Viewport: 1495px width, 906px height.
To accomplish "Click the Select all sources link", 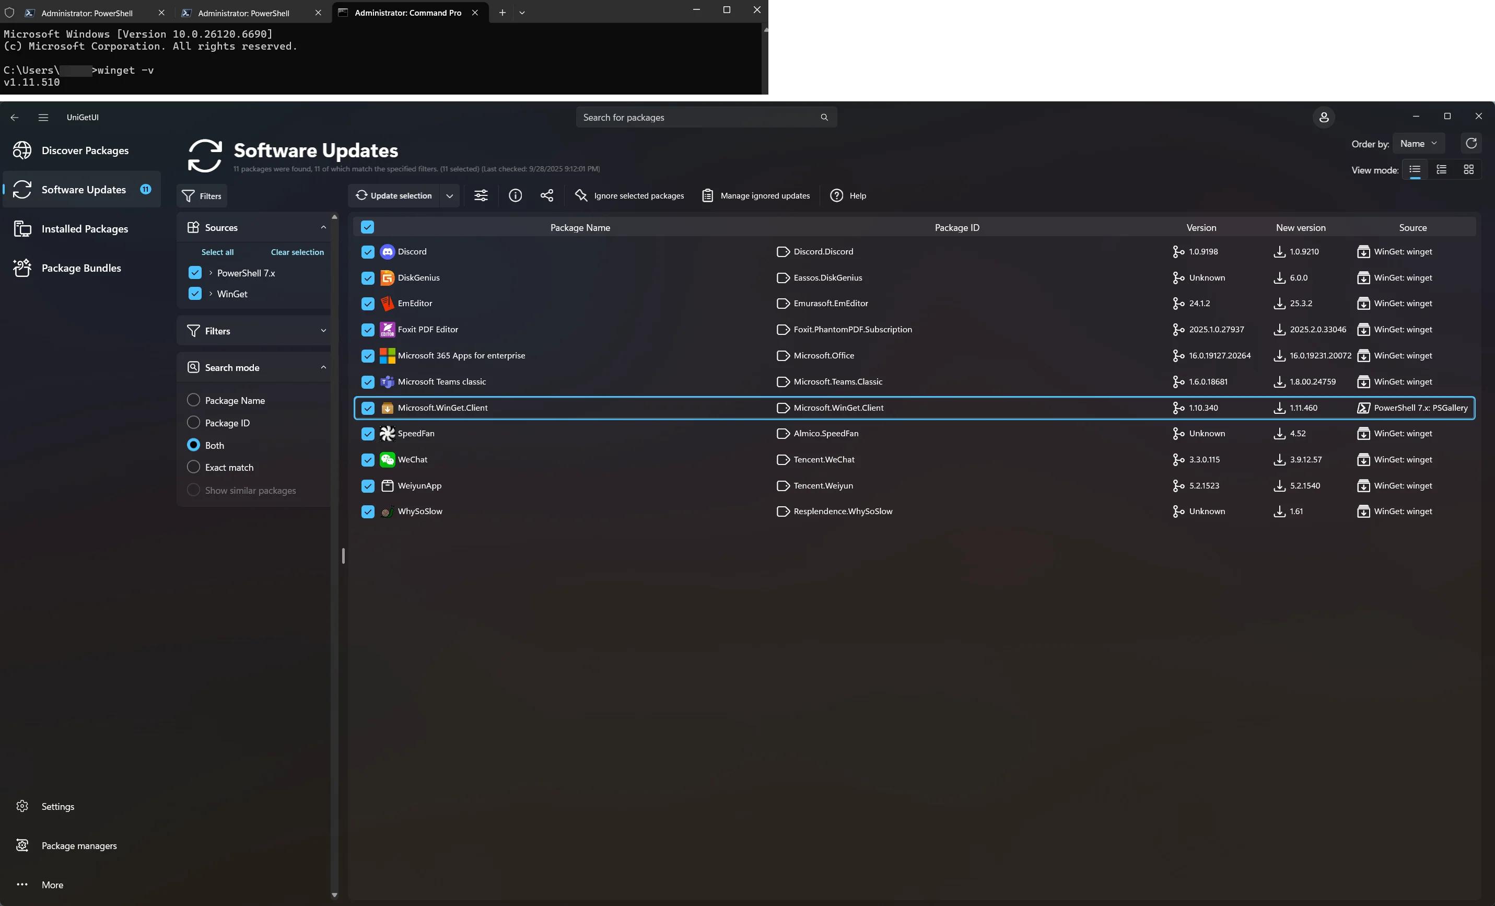I will [217, 252].
